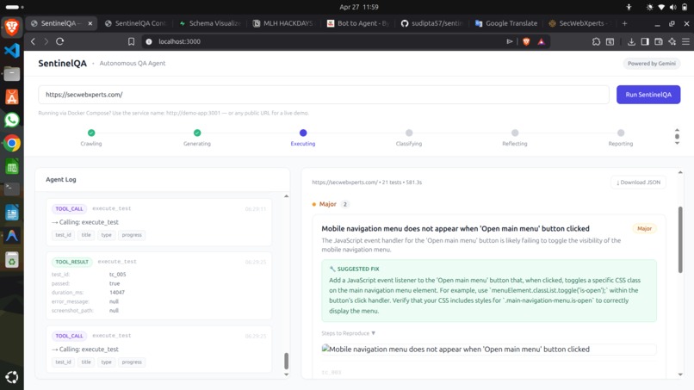694x390 pixels.
Task: Close the active SentinelQA tab
Action: click(90, 23)
